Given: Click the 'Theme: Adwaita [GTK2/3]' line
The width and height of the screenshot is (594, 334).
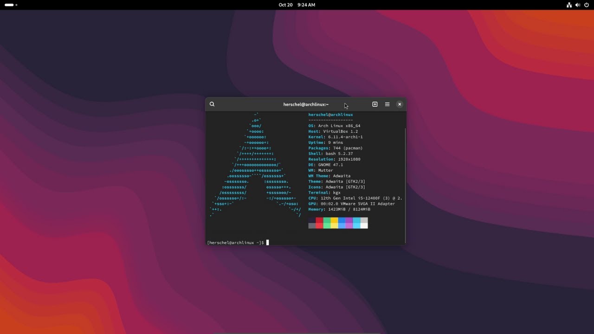Looking at the screenshot, I should [x=336, y=181].
